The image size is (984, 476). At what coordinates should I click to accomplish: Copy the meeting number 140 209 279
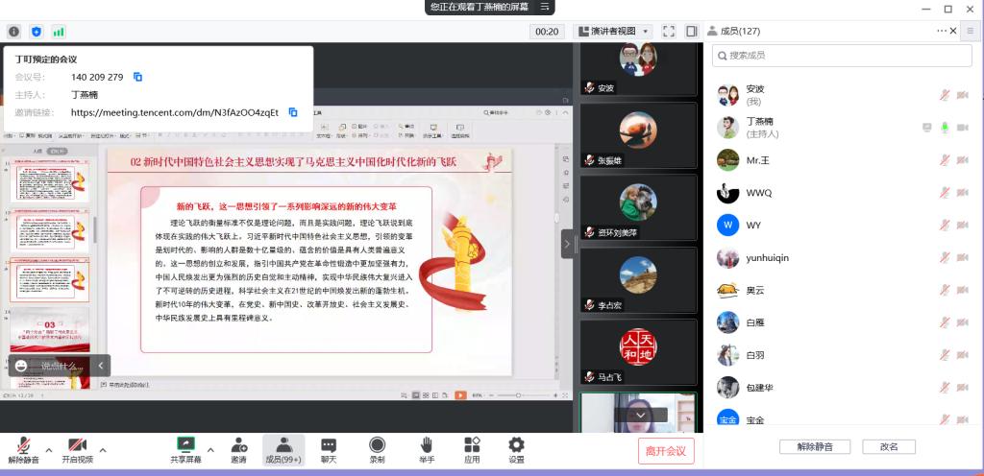[x=137, y=77]
